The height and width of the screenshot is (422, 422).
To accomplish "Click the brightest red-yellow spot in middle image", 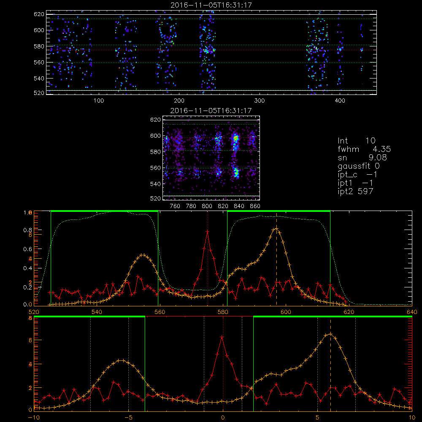I will point(235,138).
